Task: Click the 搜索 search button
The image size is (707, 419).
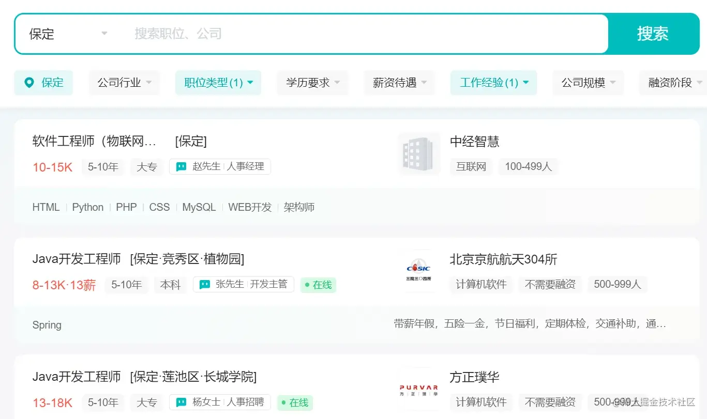Action: pyautogui.click(x=653, y=34)
